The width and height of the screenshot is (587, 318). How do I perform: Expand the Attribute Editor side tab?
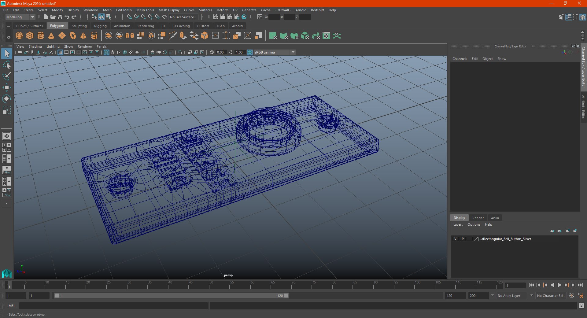point(583,107)
